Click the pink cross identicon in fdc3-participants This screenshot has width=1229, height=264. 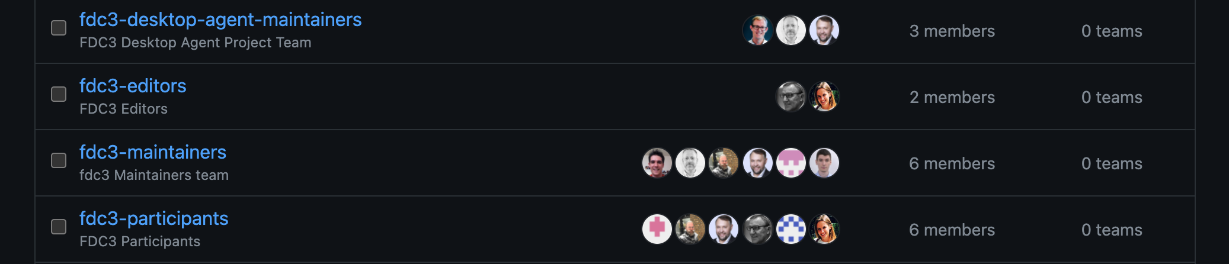657,229
